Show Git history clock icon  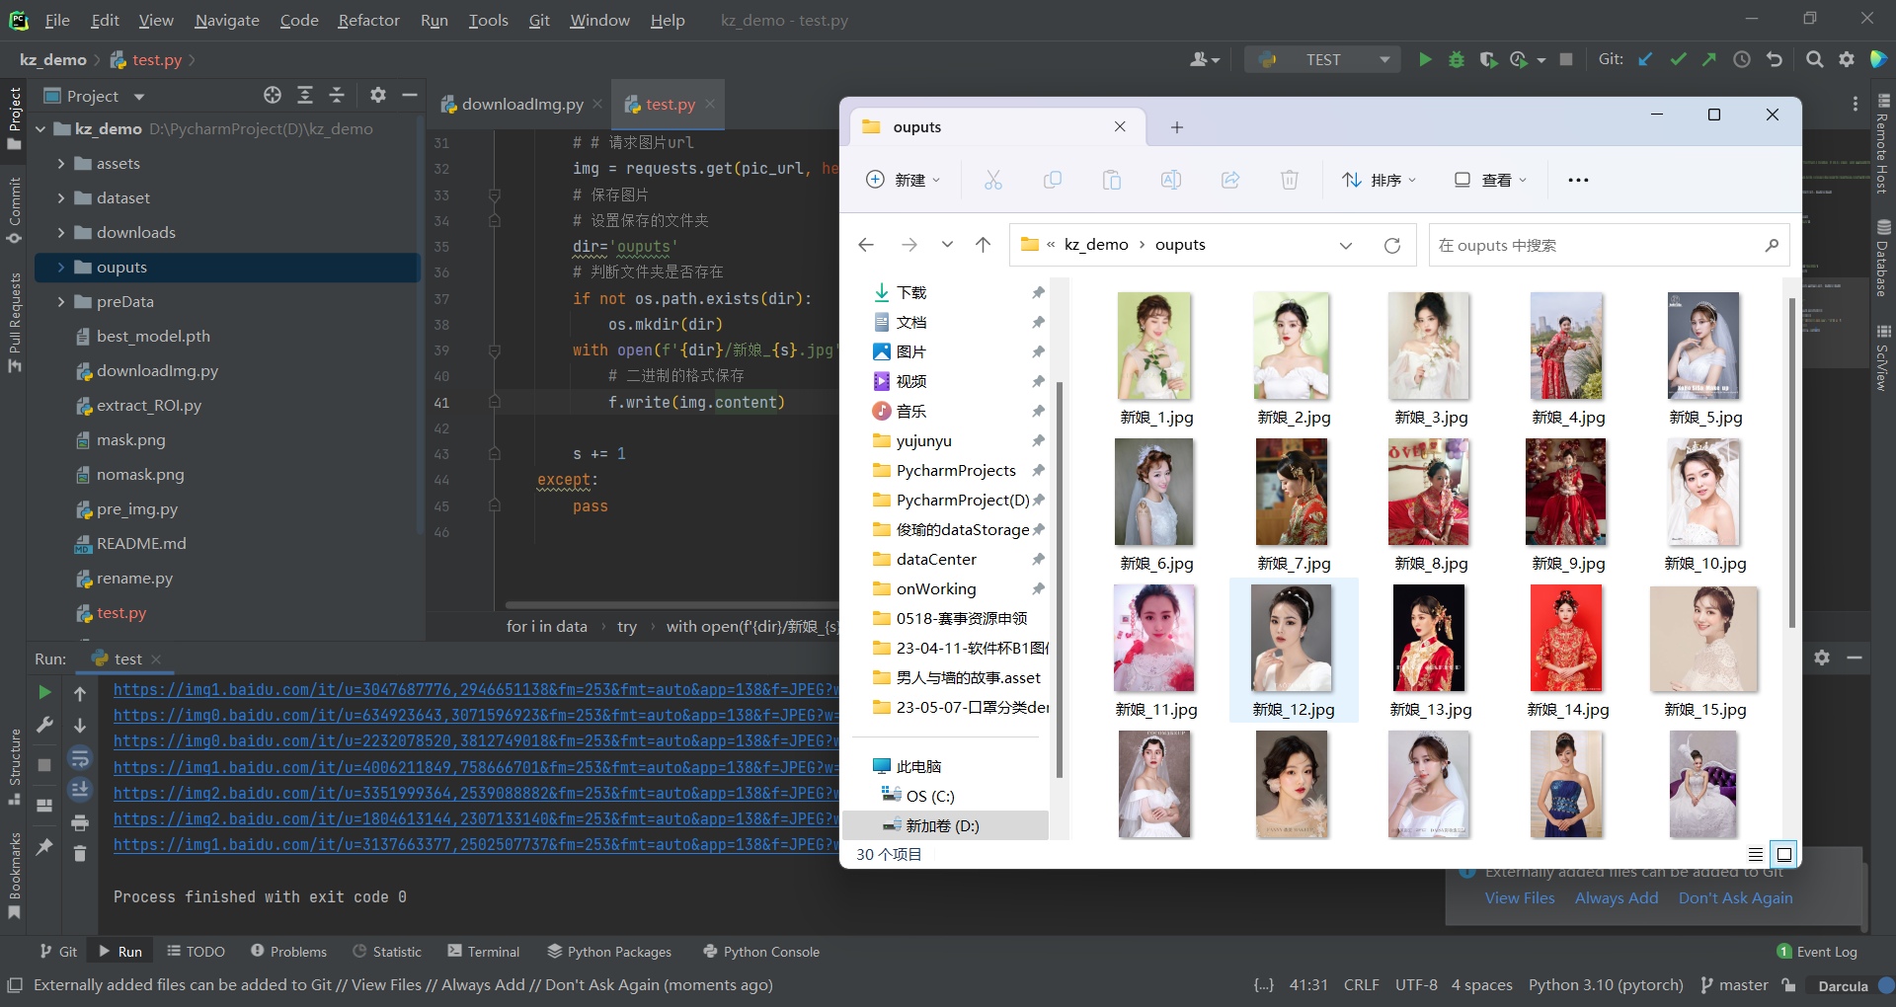(1742, 59)
